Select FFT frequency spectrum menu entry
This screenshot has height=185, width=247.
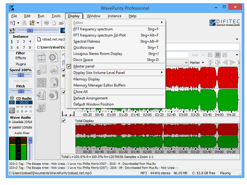93,29
